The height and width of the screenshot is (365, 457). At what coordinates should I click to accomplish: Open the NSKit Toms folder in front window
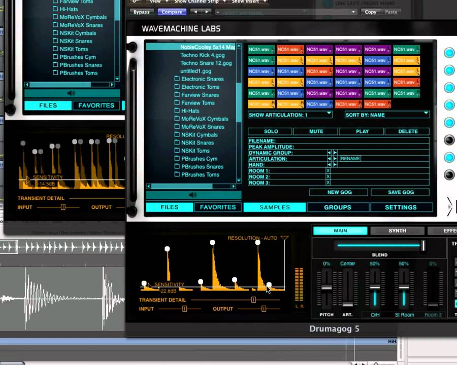(x=195, y=151)
